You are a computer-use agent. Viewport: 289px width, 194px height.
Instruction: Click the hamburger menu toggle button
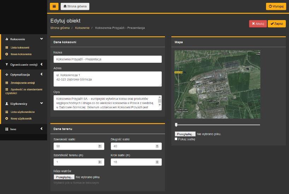pos(54,6)
